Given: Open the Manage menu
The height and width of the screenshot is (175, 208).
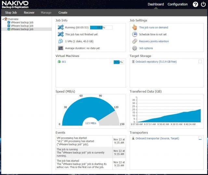Looking at the screenshot, I should click(46, 13).
